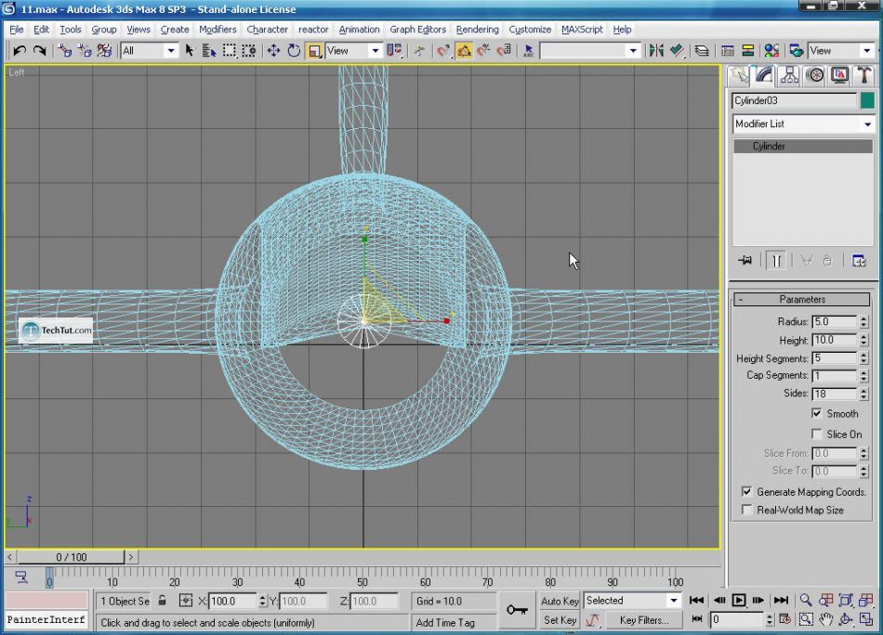The width and height of the screenshot is (883, 635).
Task: Toggle the Select and Manipulate icon
Action: pyautogui.click(x=419, y=51)
